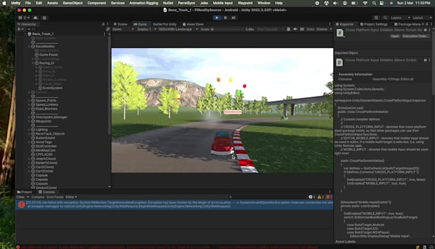Open the Game view mode dropdown

click(x=123, y=29)
